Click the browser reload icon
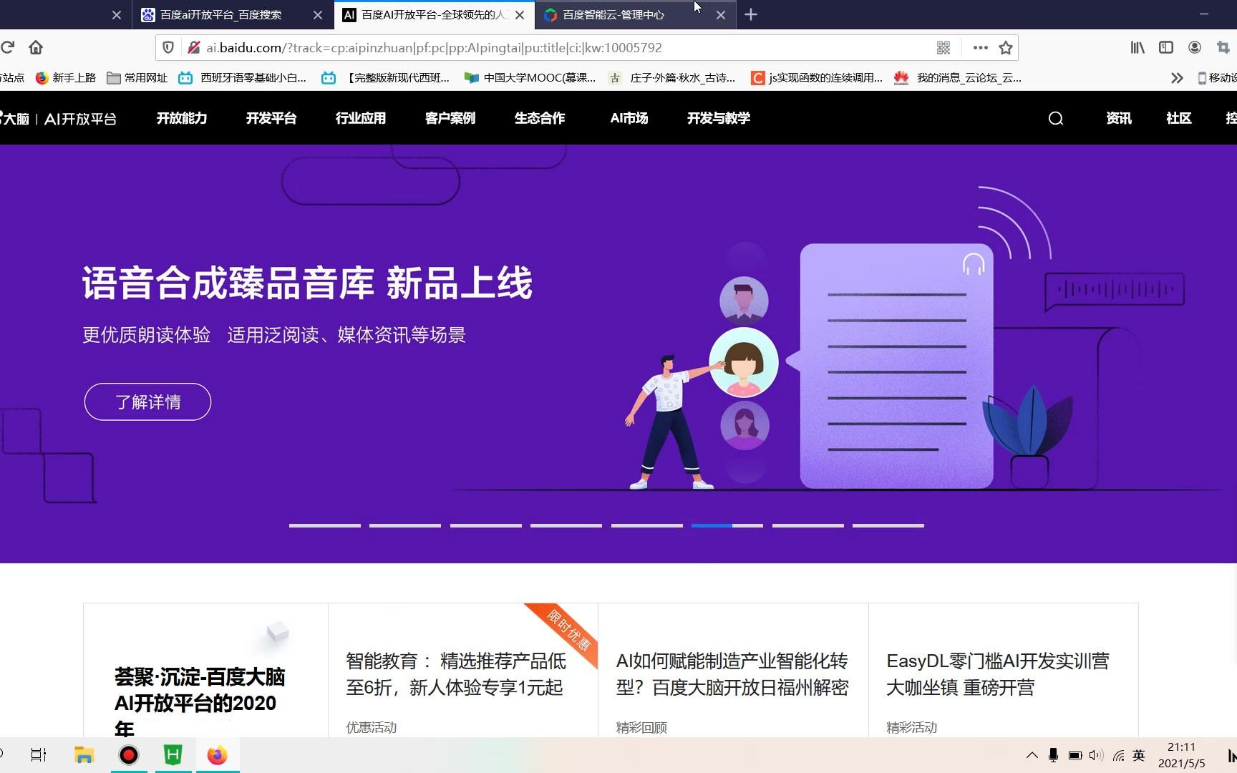The width and height of the screenshot is (1237, 773). coord(8,47)
